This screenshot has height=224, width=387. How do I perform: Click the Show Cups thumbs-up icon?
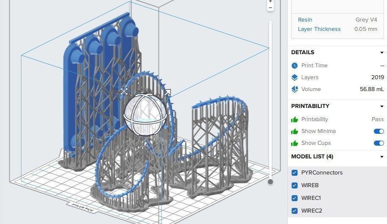click(295, 143)
